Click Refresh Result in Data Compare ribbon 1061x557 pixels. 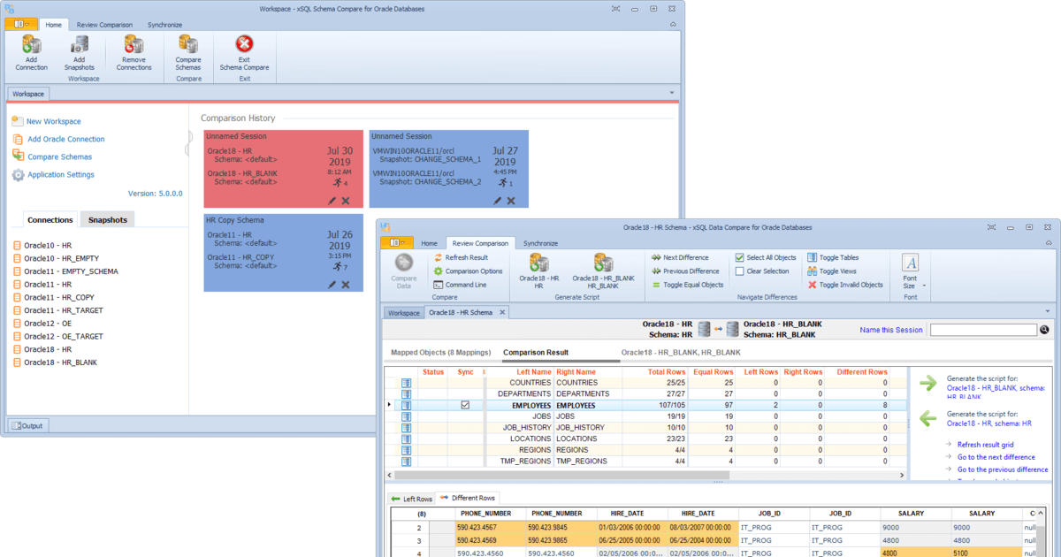[461, 257]
